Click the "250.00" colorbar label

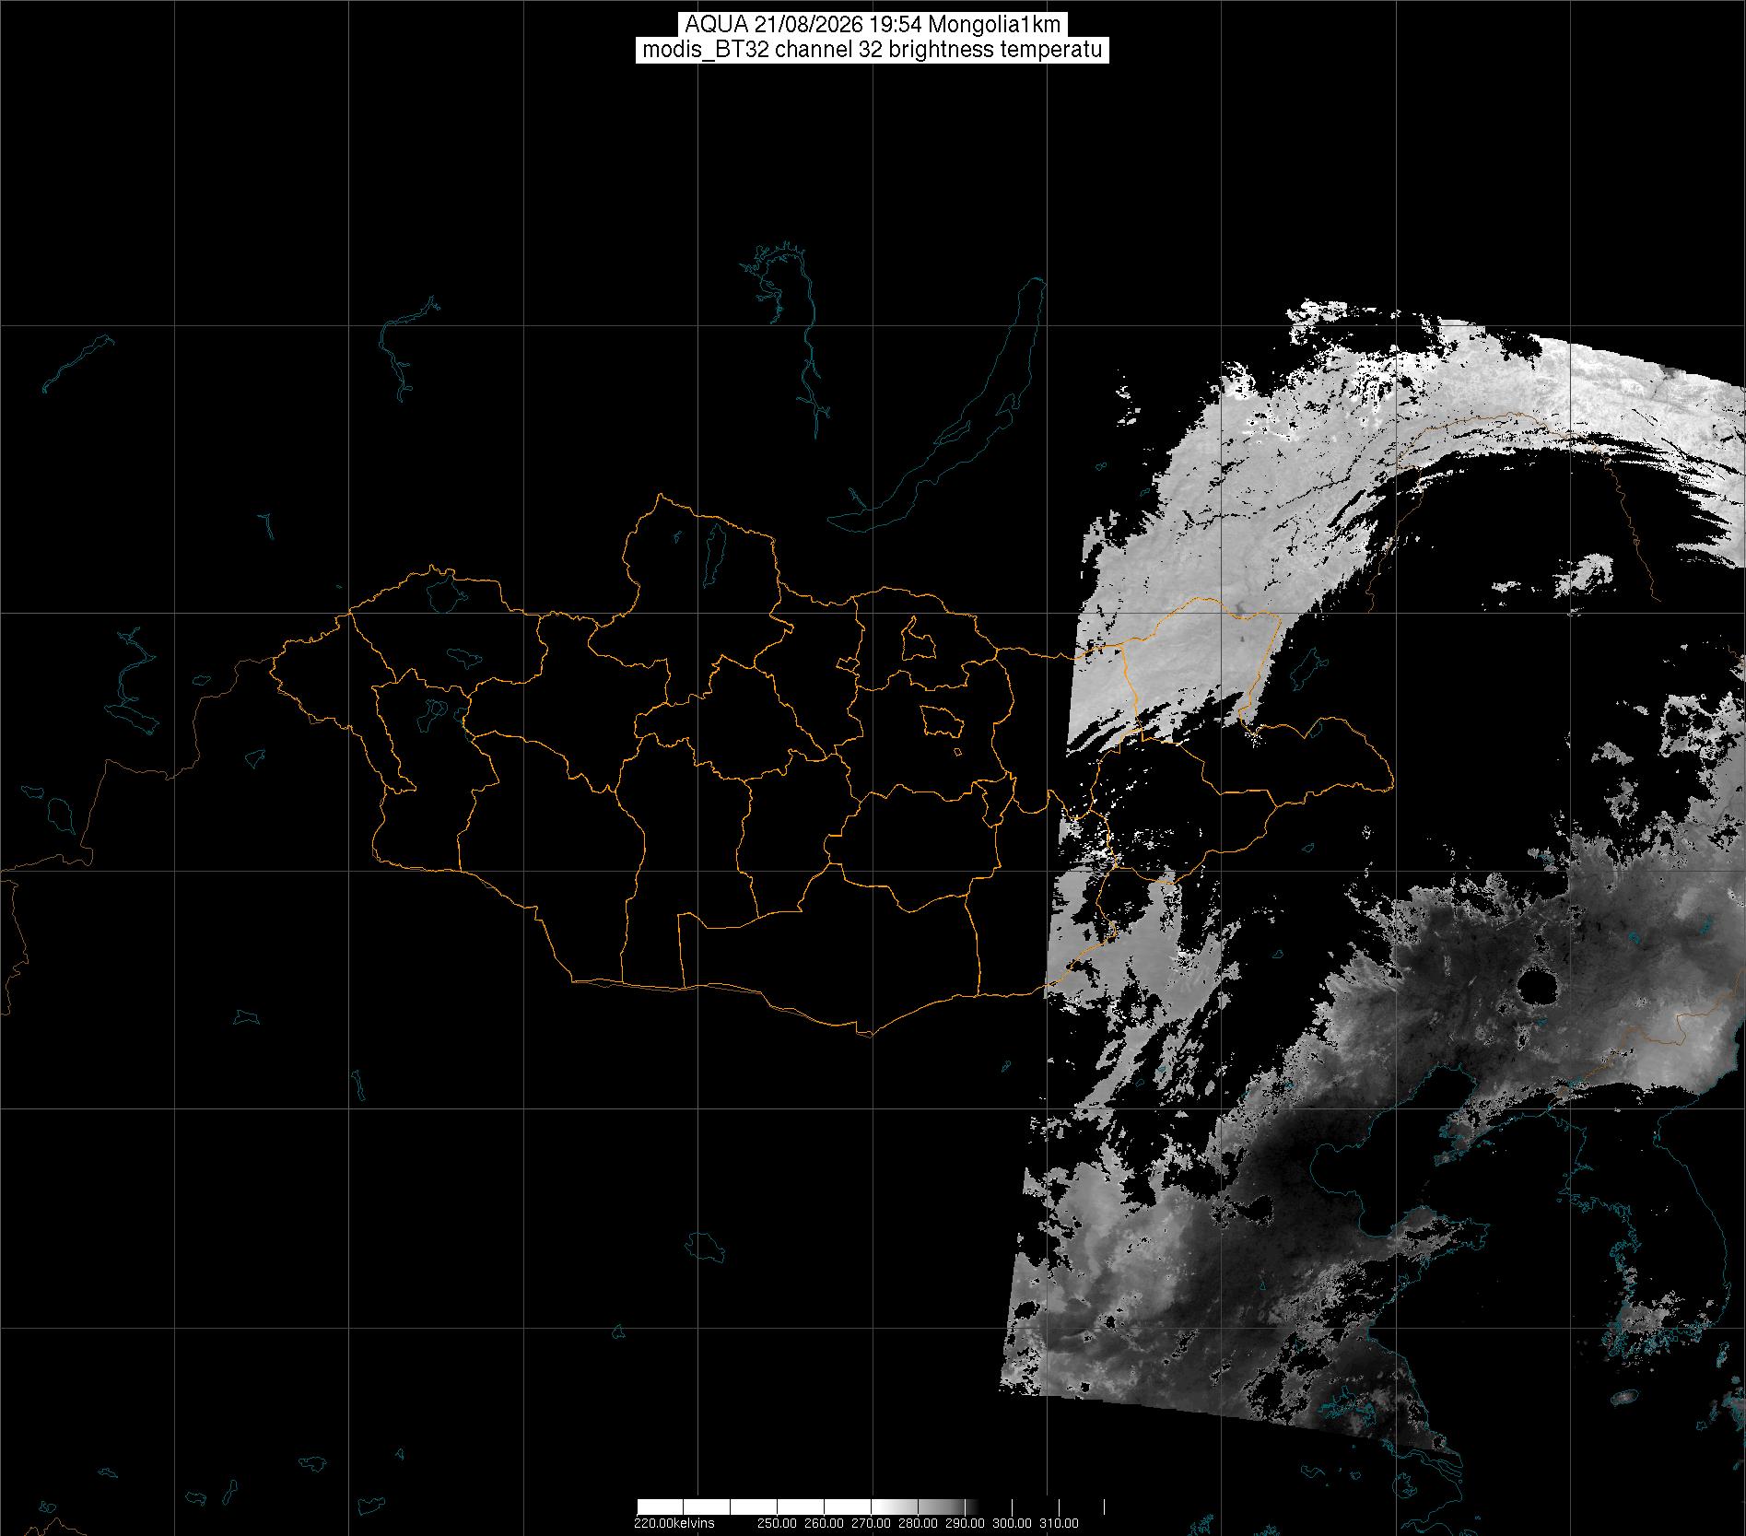tap(777, 1523)
